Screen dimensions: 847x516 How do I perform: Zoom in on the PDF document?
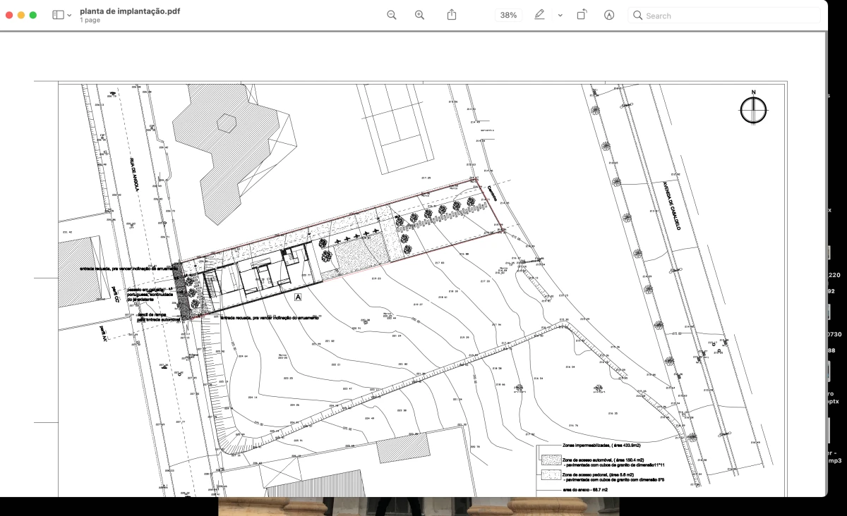tap(419, 15)
